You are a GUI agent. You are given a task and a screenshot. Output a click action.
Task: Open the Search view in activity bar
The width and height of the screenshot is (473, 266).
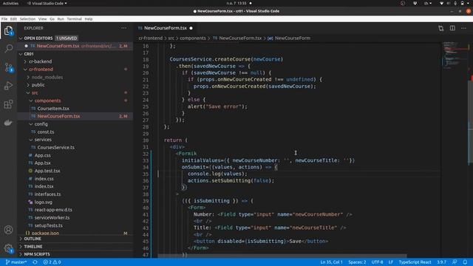(8, 48)
